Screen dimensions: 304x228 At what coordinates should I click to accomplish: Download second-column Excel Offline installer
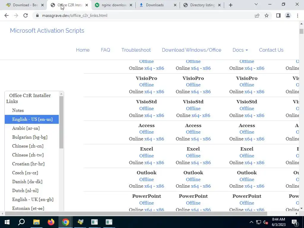click(193, 156)
